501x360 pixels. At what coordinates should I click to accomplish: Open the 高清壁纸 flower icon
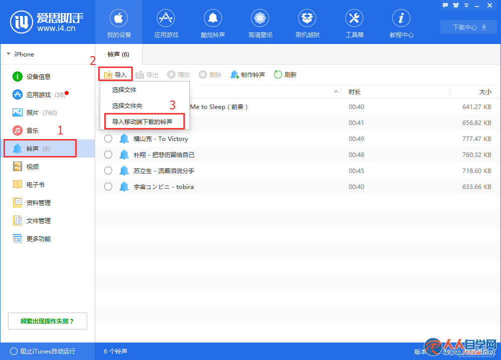tap(260, 18)
